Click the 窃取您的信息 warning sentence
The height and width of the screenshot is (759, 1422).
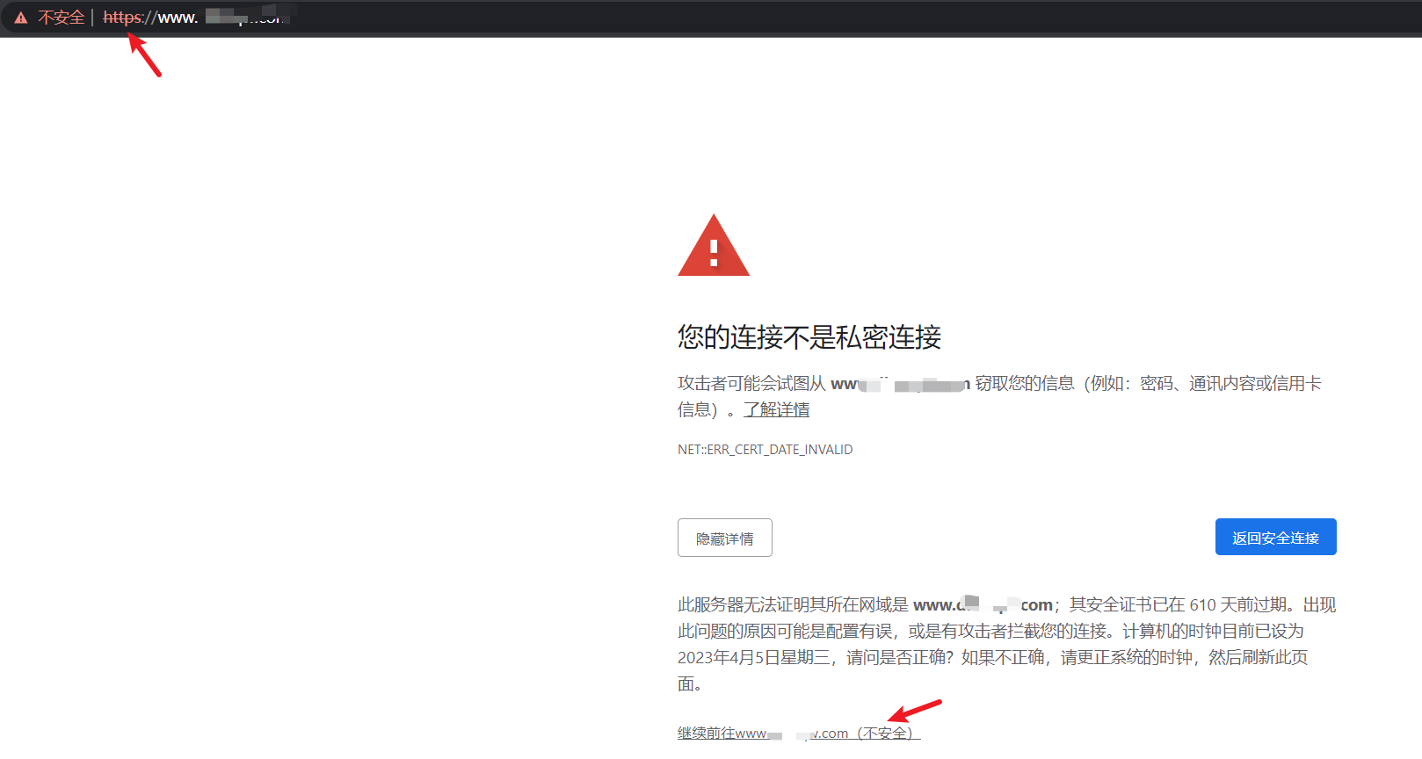pos(1025,384)
